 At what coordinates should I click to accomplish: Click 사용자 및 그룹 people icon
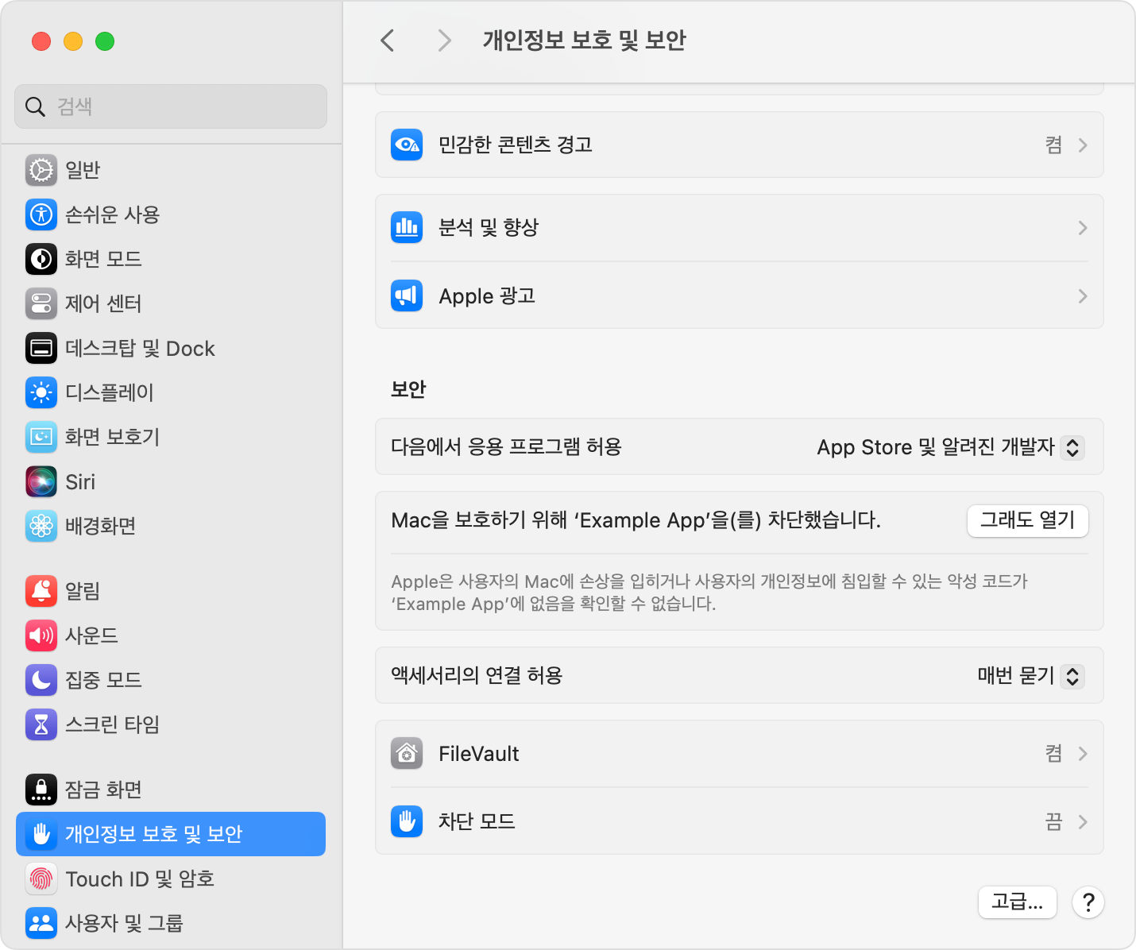[41, 923]
